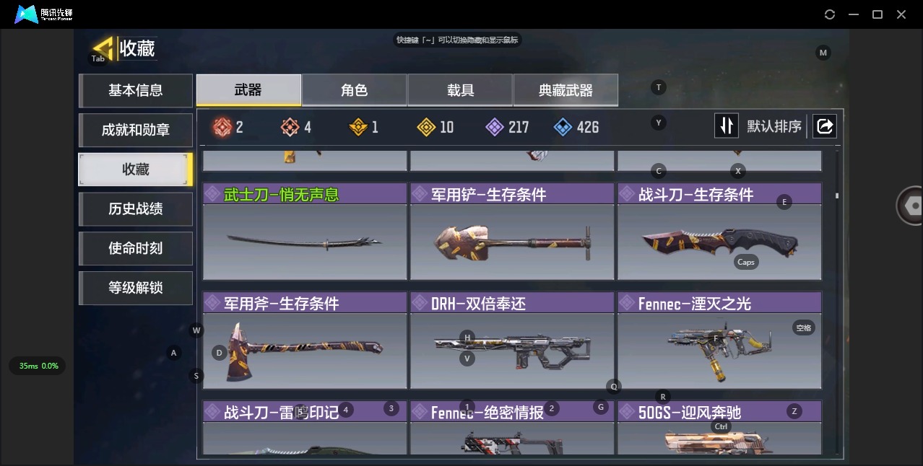
Task: Switch to the 角色 tab
Action: [355, 90]
